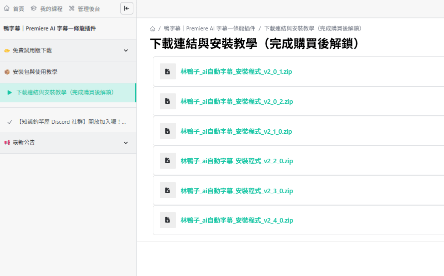Open 我的課程 from the top navigation
444x276 pixels.
pyautogui.click(x=51, y=9)
